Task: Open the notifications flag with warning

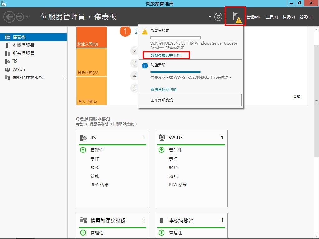Action: click(x=237, y=17)
